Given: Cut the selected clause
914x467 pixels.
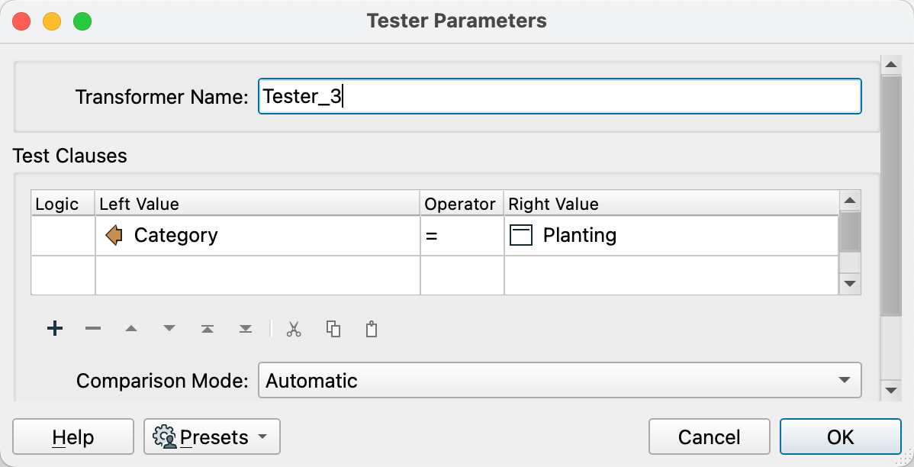Looking at the screenshot, I should tap(294, 330).
